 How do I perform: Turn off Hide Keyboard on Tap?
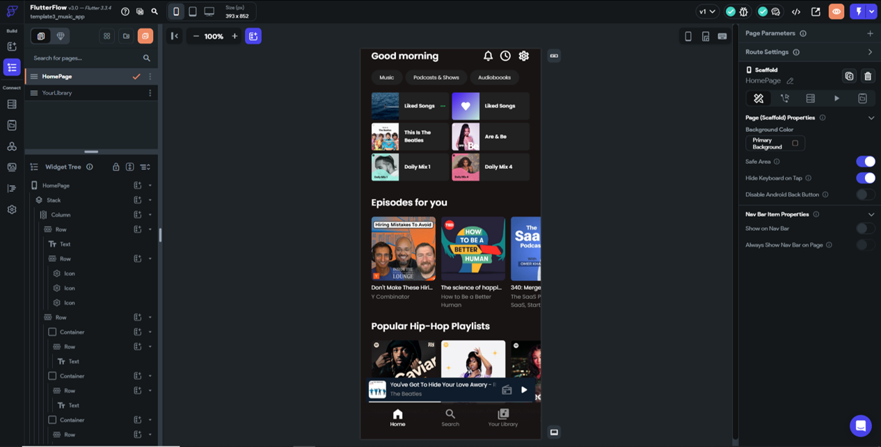click(x=865, y=178)
